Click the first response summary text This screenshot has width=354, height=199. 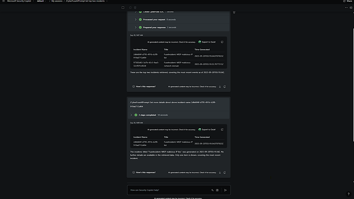click(177, 72)
